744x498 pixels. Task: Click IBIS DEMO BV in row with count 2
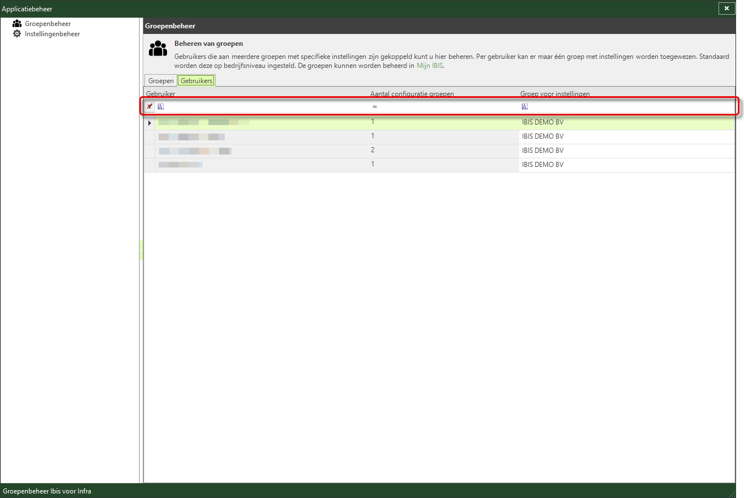click(x=542, y=151)
